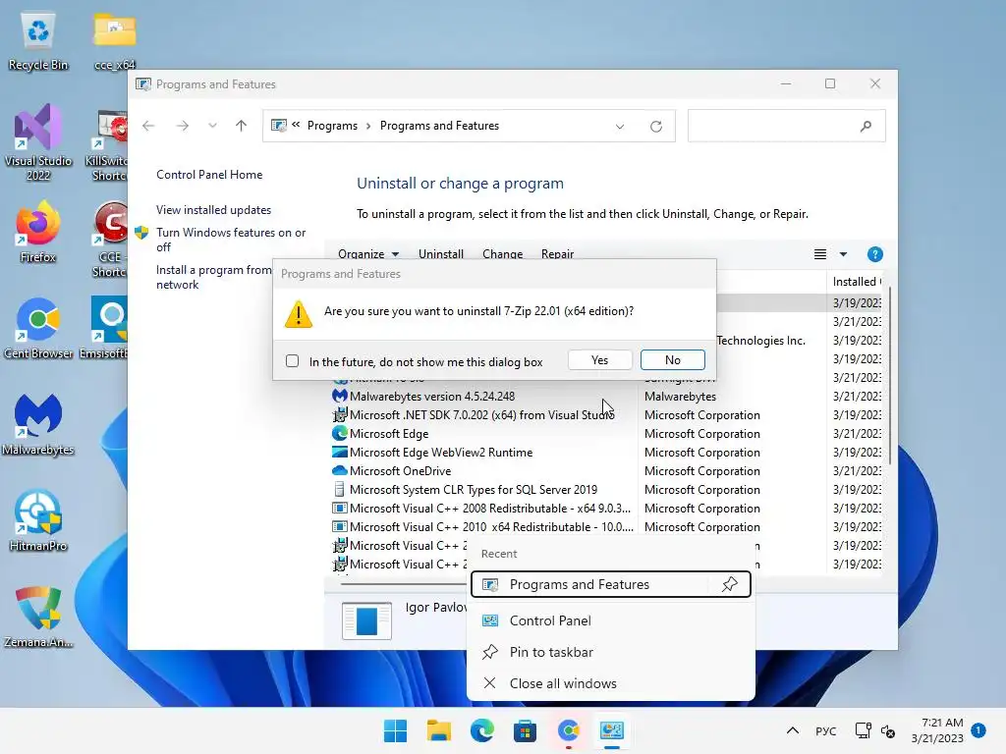Click the Control Panel taskbar icon
This screenshot has height=754, width=1006.
pyautogui.click(x=611, y=730)
